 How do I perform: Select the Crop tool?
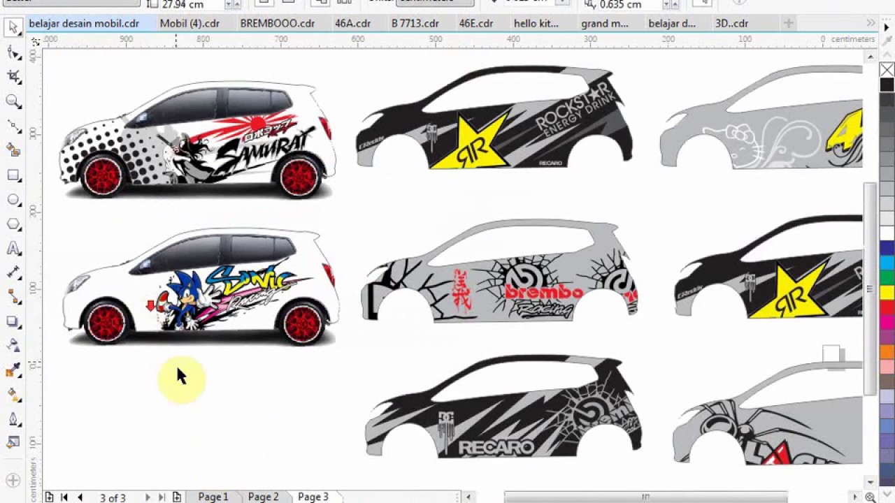click(13, 77)
